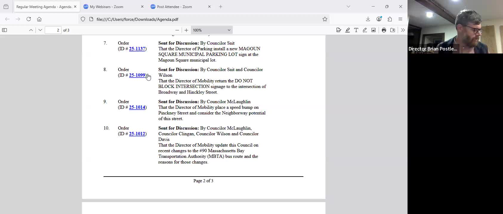Bookmark this page with the star icon
The height and width of the screenshot is (214, 503).
[325, 19]
